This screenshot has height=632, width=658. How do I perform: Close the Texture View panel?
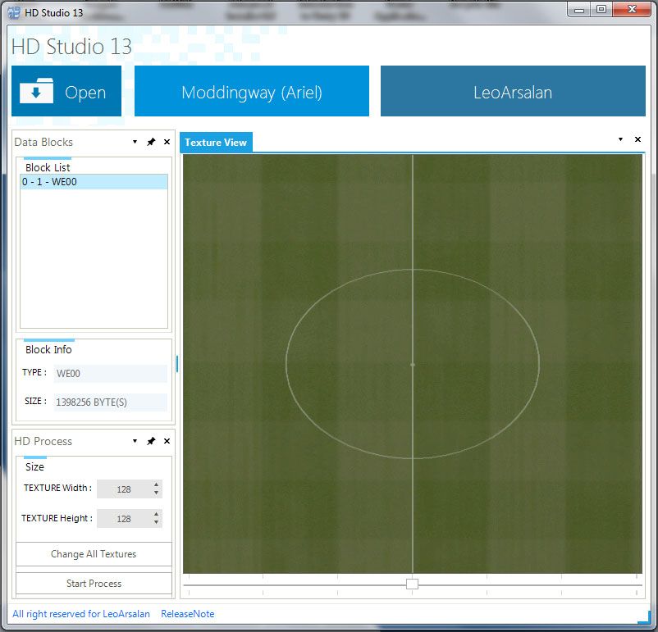[637, 139]
